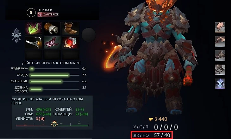Click the hero level 8 circle

tap(31, 13)
